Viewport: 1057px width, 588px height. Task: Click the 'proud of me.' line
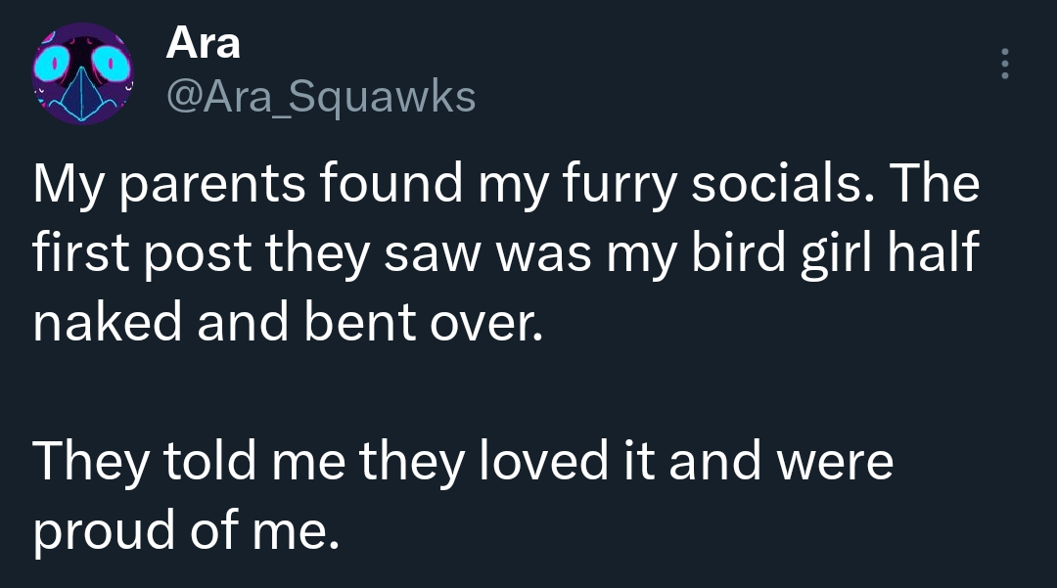pyautogui.click(x=186, y=529)
